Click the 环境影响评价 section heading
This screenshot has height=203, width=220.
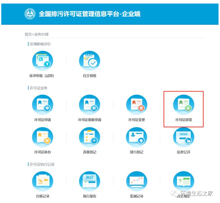[x=40, y=44]
